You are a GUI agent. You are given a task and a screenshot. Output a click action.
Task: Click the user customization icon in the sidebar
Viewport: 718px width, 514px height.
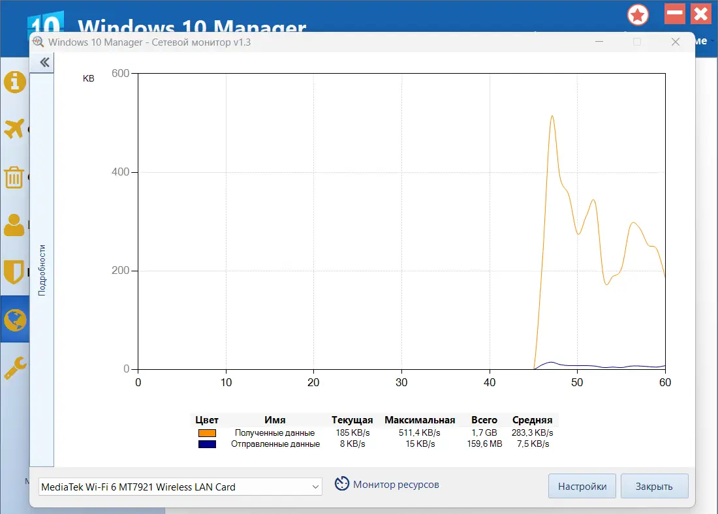[x=14, y=224]
